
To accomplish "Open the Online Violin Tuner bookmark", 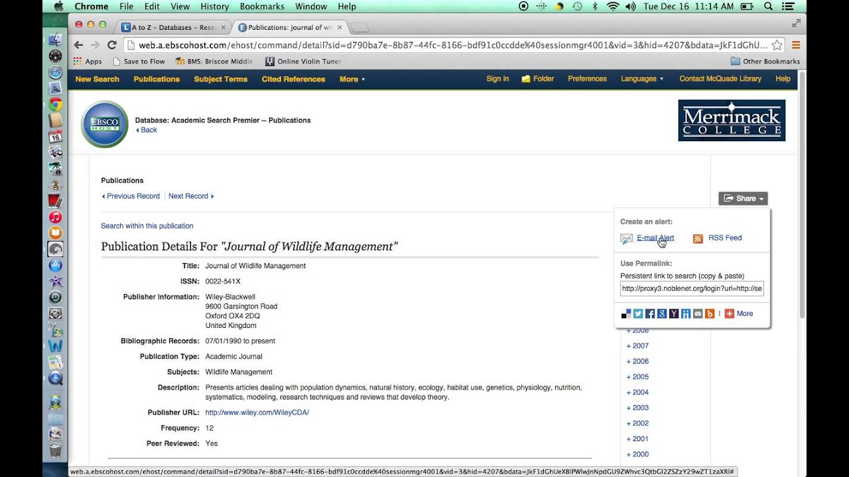I will (303, 61).
